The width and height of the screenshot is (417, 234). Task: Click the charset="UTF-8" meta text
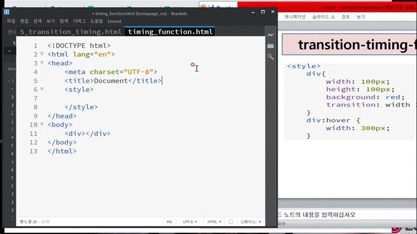(121, 72)
